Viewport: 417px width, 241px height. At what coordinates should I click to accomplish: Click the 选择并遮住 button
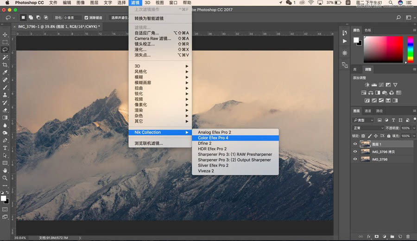[x=119, y=18]
